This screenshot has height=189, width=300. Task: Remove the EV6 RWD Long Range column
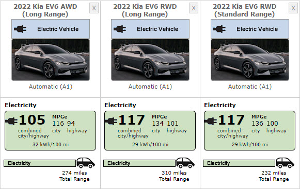194,8
